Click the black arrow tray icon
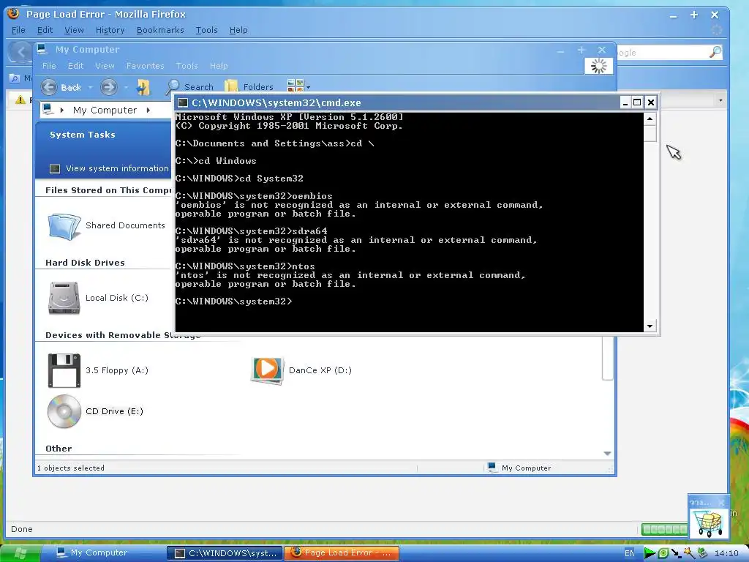 (x=675, y=553)
